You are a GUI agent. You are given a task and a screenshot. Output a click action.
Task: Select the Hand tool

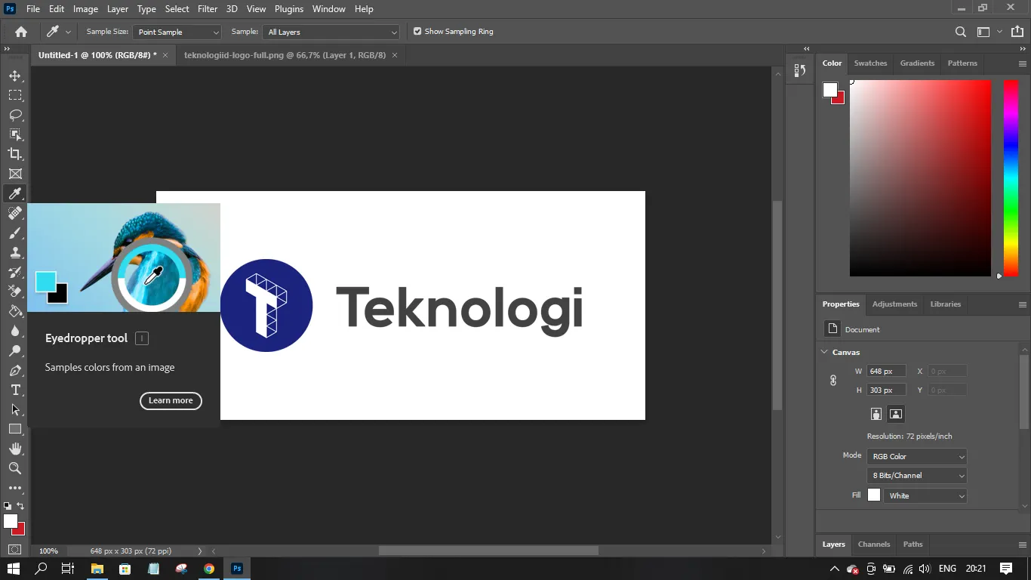point(15,449)
